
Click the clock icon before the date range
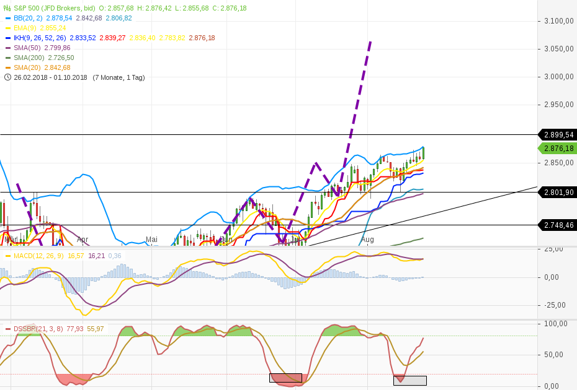[x=7, y=78]
